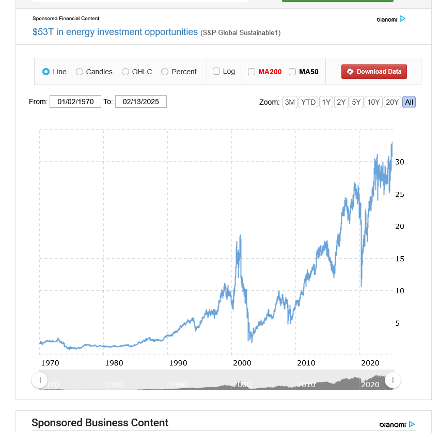The width and height of the screenshot is (439, 433).
Task: Select the Line chart type
Action: click(x=46, y=72)
